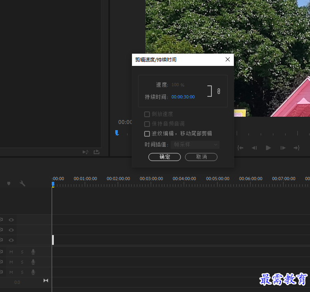Screen dimensions: 310x292
Task: Enable the 倒放速度 reverse speed checkbox
Action: tap(147, 114)
